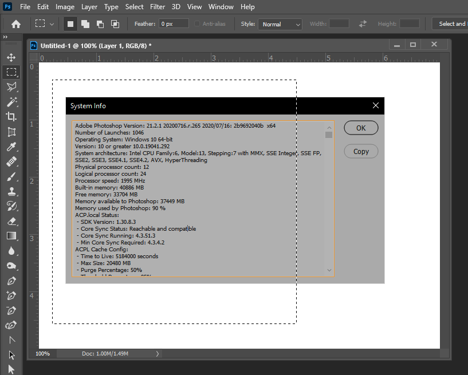Open the File menu
Screen dimensions: 468x375
(25, 6)
